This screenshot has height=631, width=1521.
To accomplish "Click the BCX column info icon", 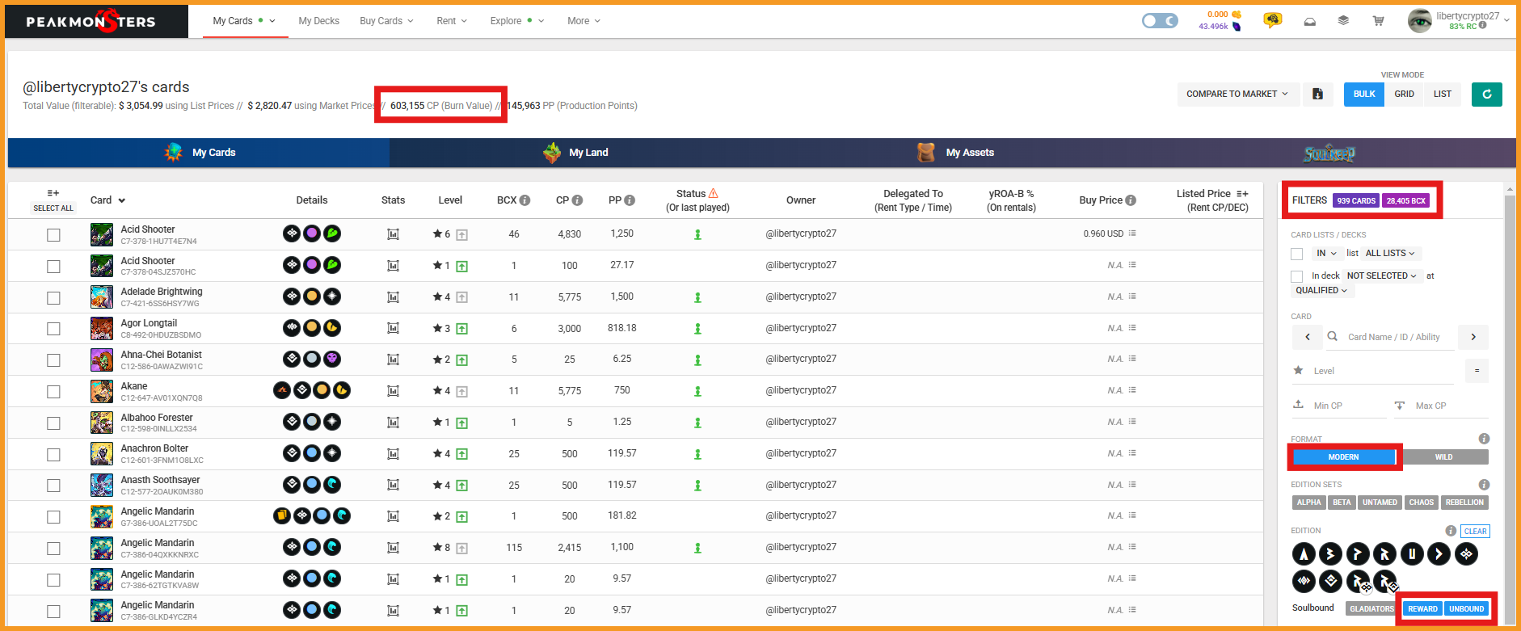I will click(525, 200).
